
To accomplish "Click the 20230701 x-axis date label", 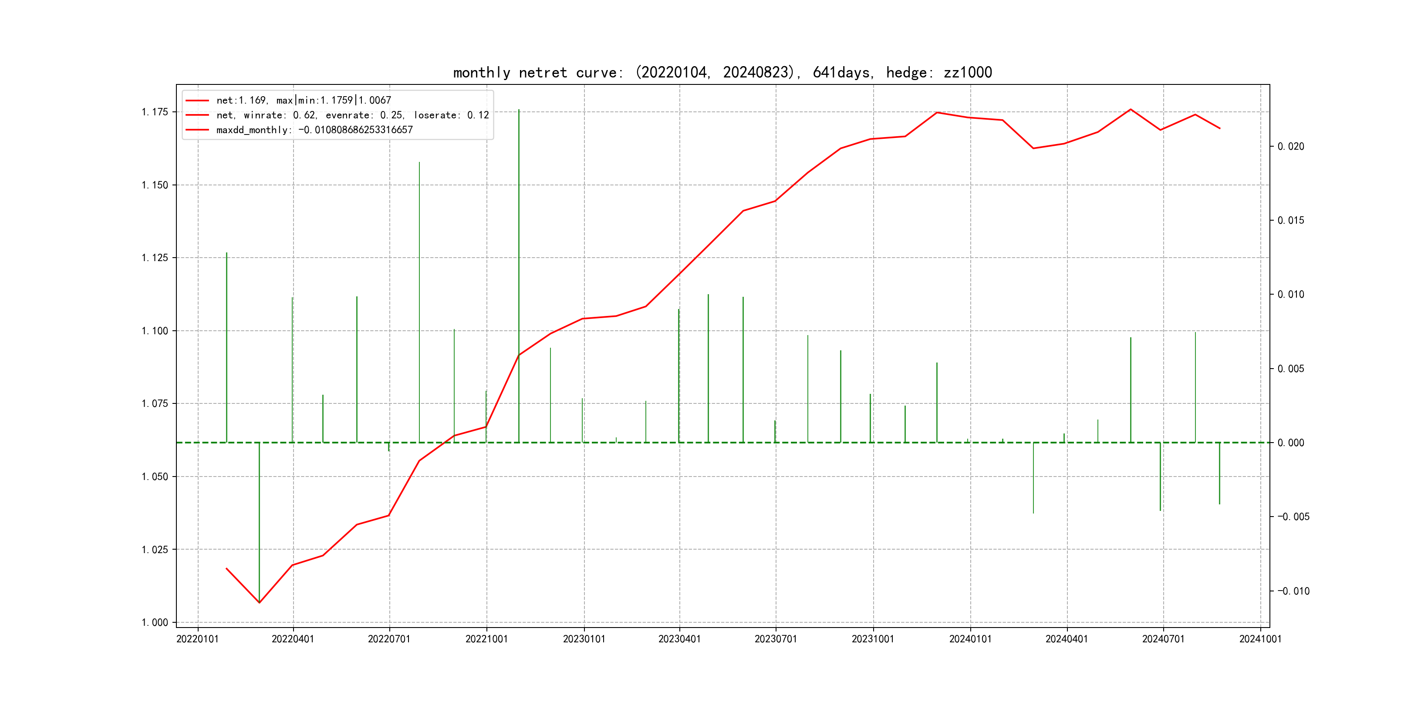I will click(x=775, y=639).
